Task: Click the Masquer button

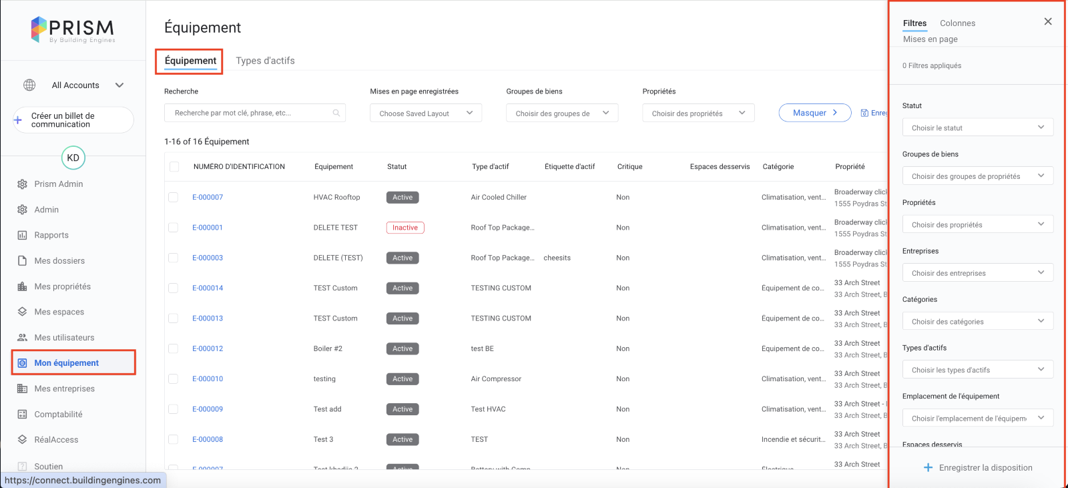Action: tap(814, 113)
